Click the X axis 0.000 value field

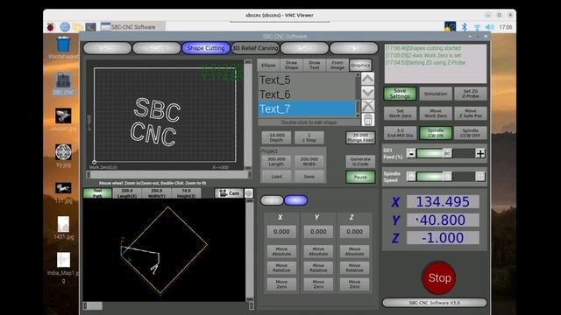pyautogui.click(x=281, y=231)
